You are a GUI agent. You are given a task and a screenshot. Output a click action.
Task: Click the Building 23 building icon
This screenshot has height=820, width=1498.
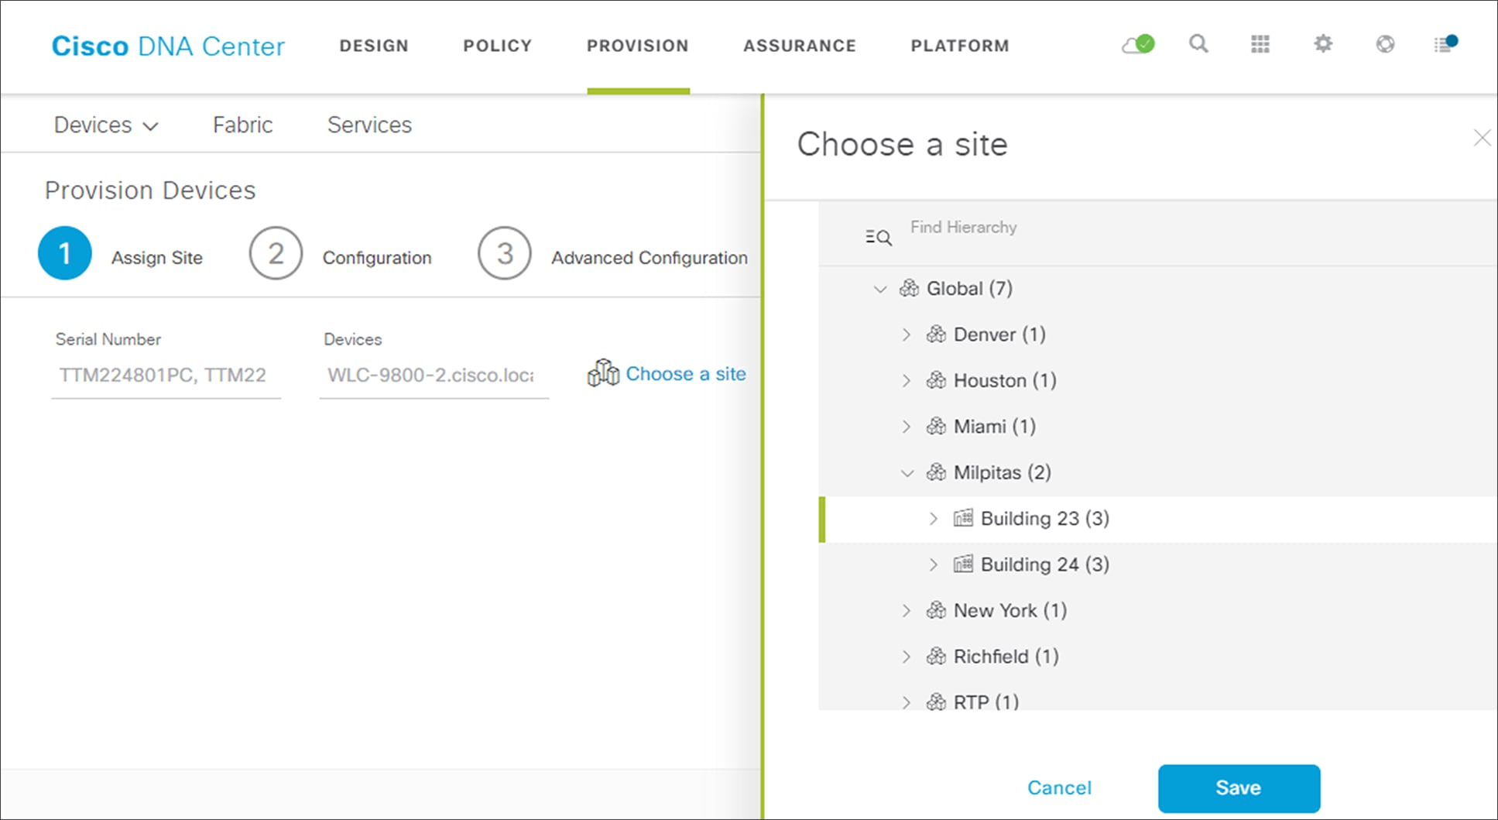(963, 518)
